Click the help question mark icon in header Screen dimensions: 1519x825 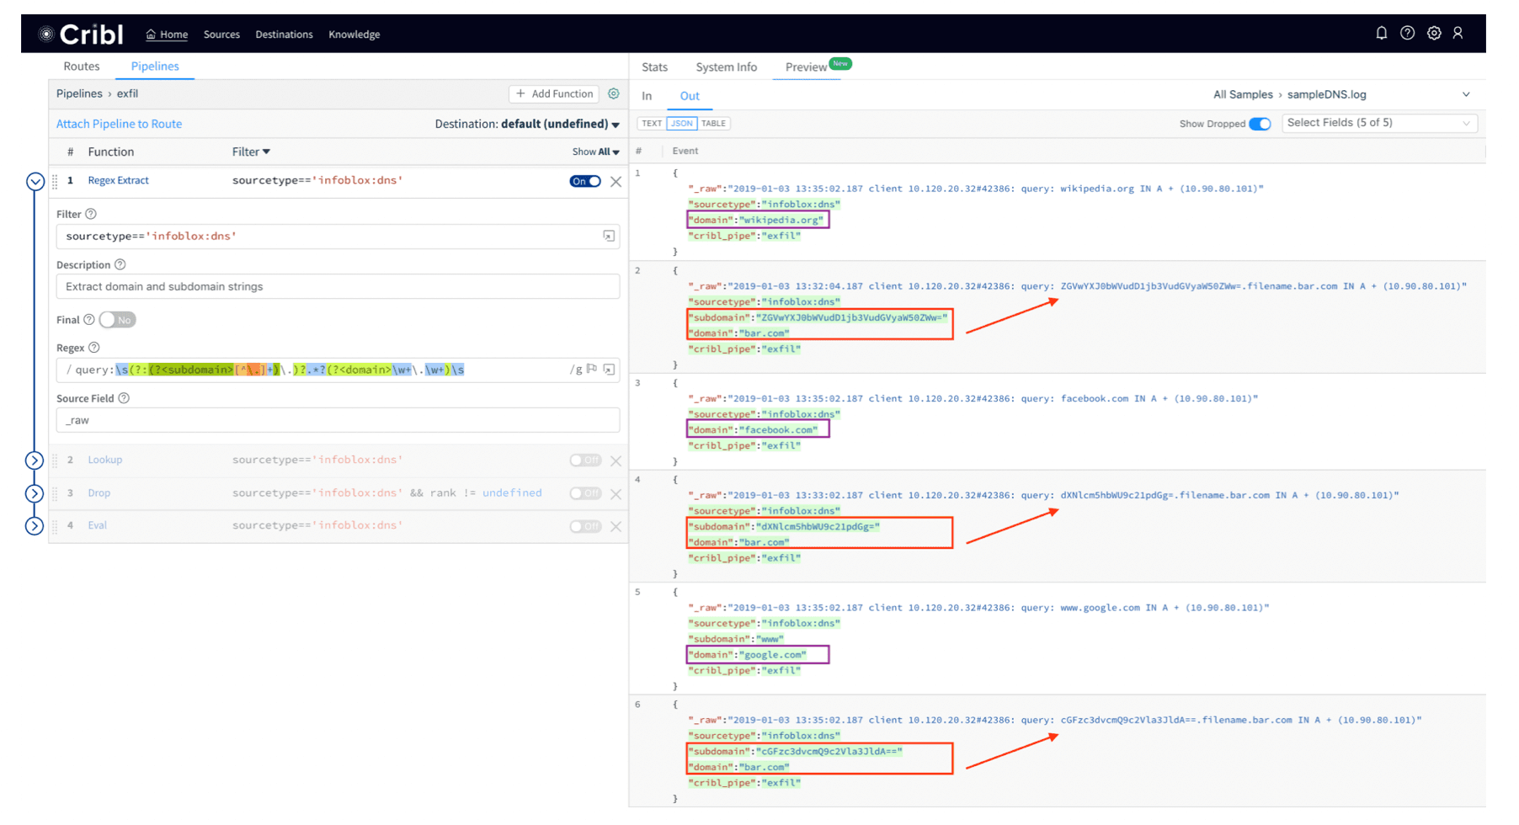1407,34
